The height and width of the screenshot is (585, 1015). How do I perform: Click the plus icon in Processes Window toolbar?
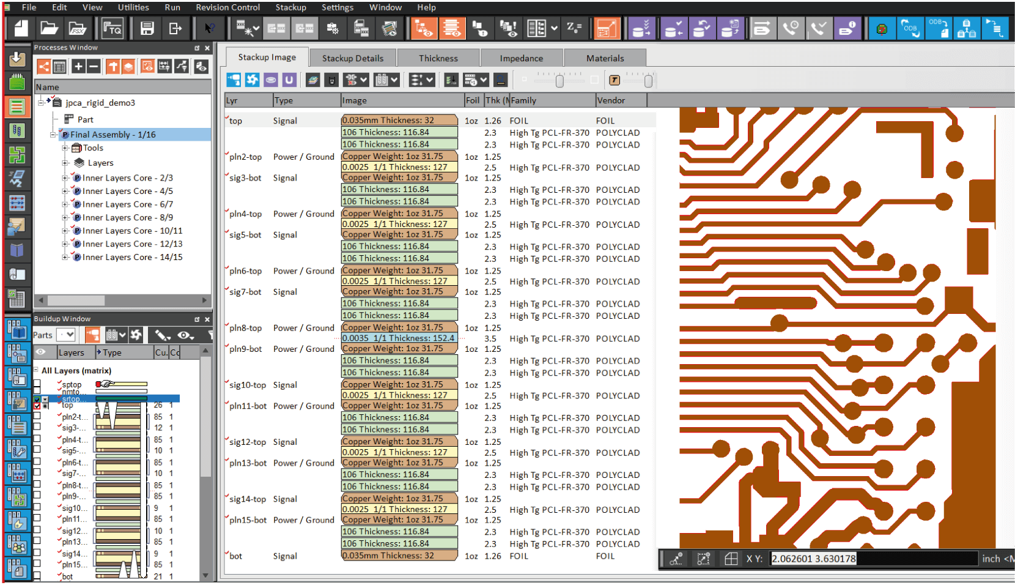[x=78, y=66]
